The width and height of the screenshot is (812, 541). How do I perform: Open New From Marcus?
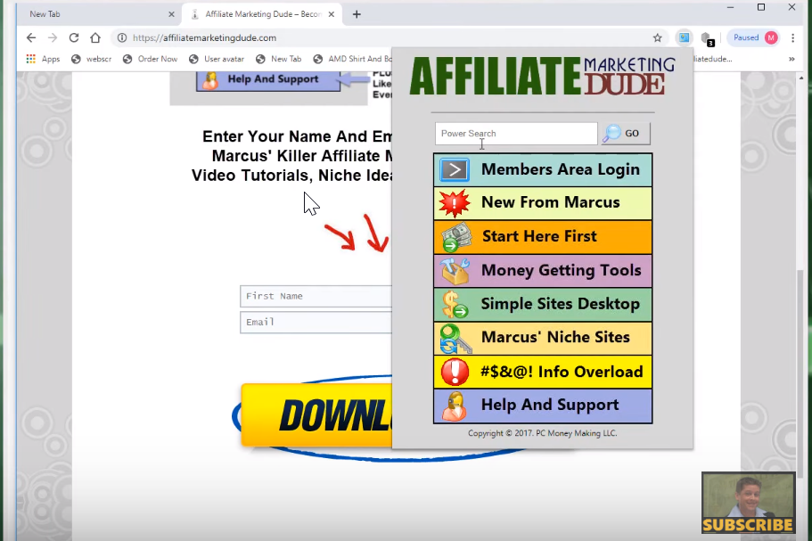click(543, 203)
